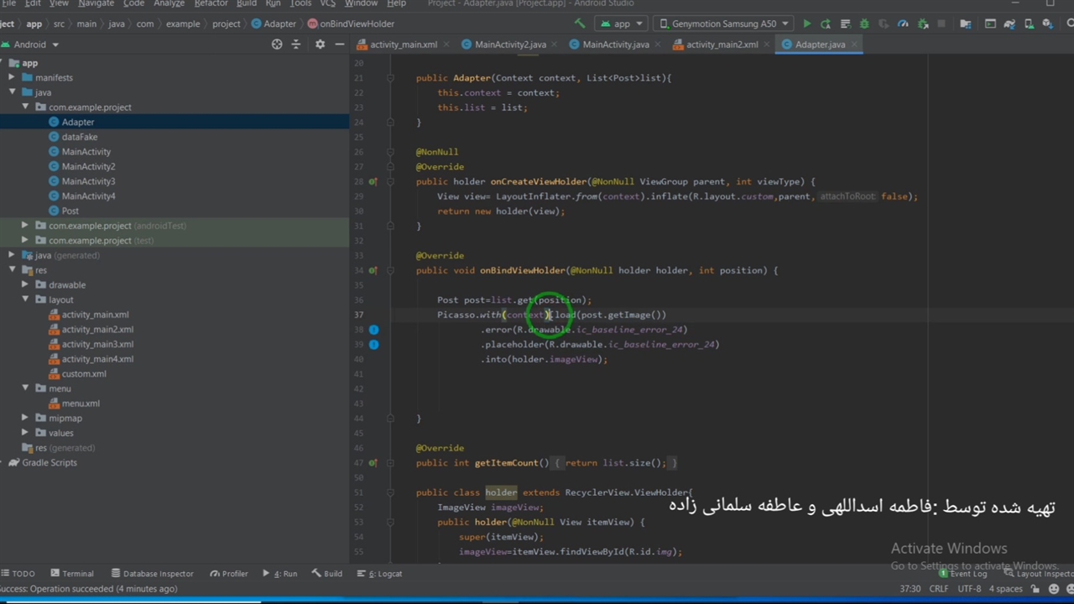Open the Profiler gauge icon in toolbar
Screen dimensions: 1074x604
click(x=903, y=24)
